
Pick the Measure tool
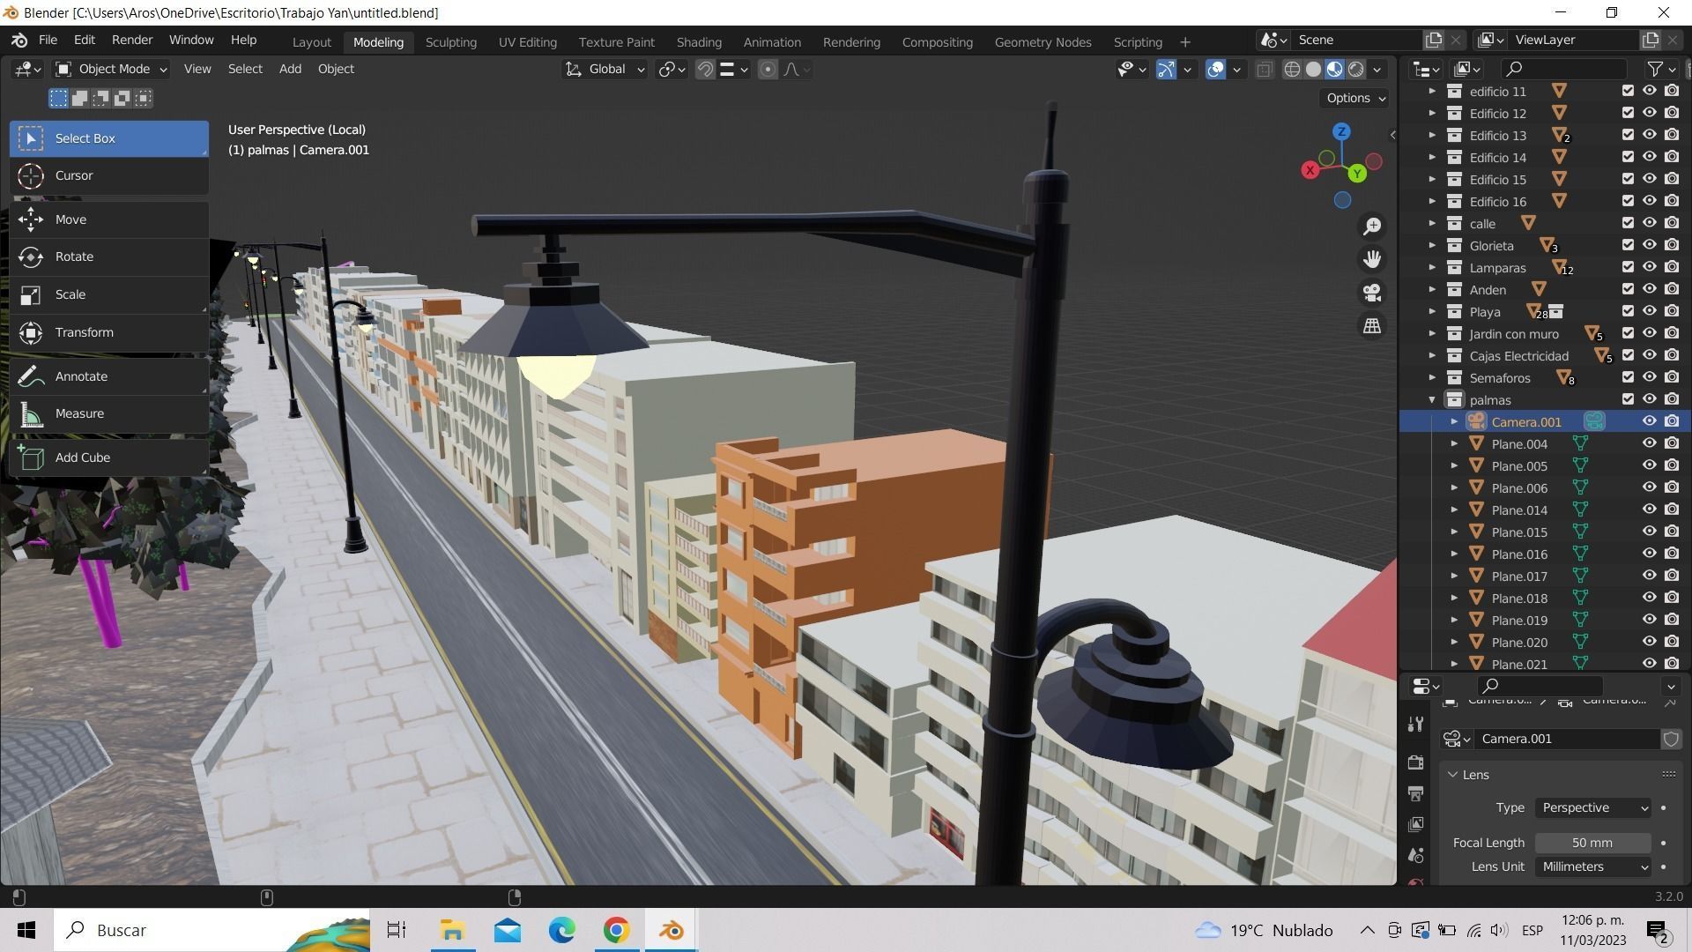coord(108,413)
